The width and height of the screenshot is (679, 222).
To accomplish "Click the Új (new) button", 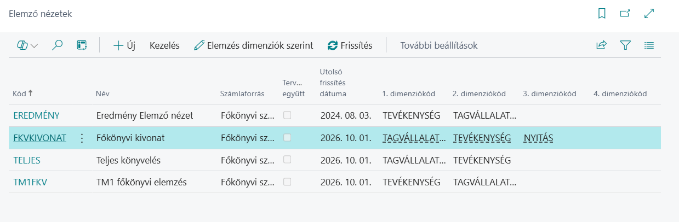I will [x=124, y=46].
